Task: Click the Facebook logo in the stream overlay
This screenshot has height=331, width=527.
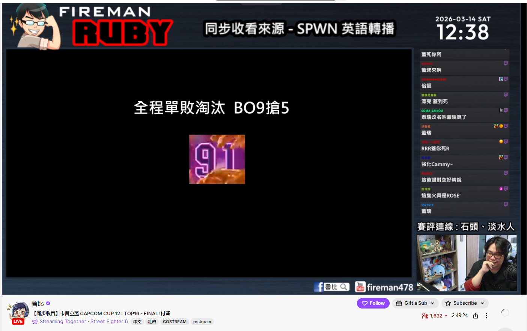Action: (319, 287)
